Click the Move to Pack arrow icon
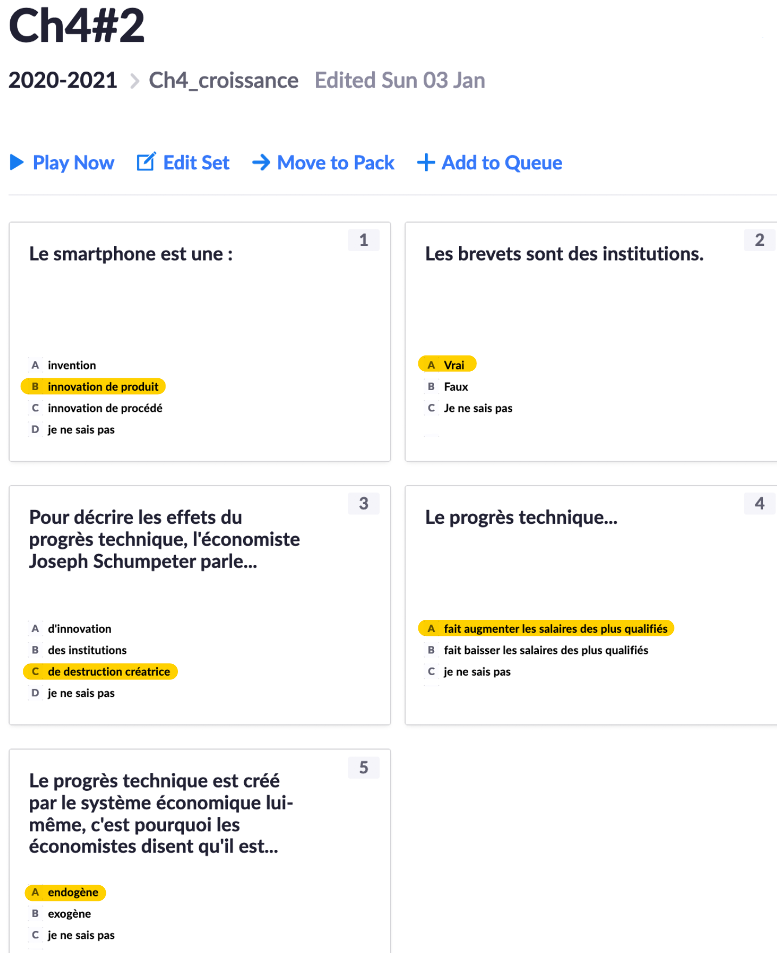Screen dimensions: 777x953 tap(261, 162)
